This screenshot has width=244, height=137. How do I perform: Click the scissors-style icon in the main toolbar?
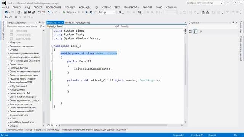(x=140, y=12)
